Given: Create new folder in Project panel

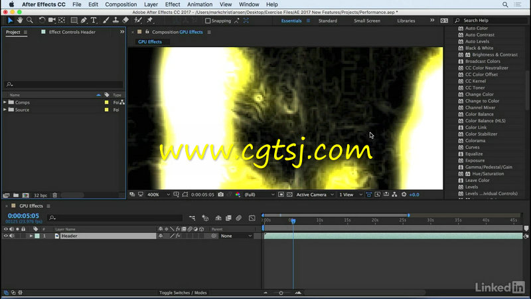Looking at the screenshot, I should (x=16, y=195).
